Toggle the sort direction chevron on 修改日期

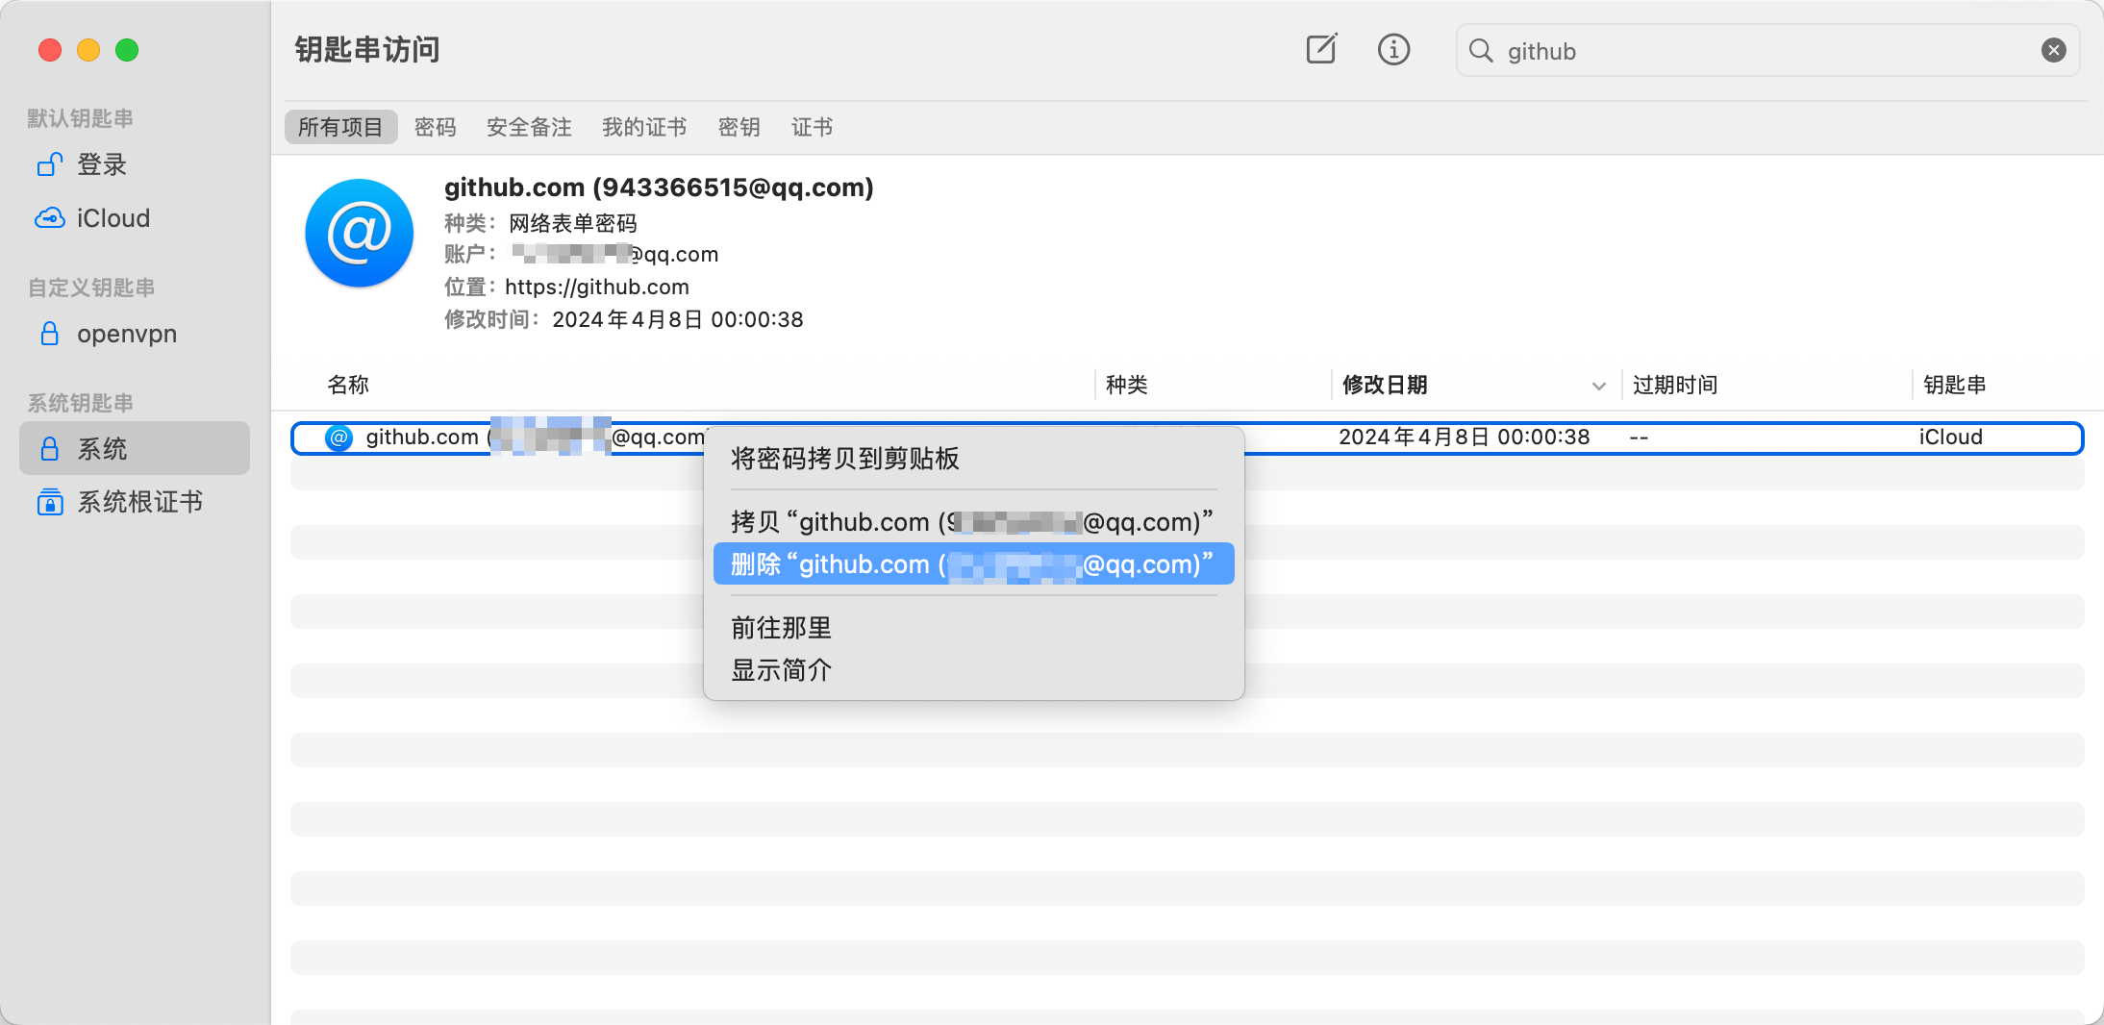[1598, 386]
